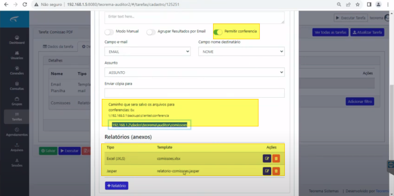Screen dimensions: 394x196
Task: Click the Teorema logo in the sidebar header
Action: [x=15, y=19]
